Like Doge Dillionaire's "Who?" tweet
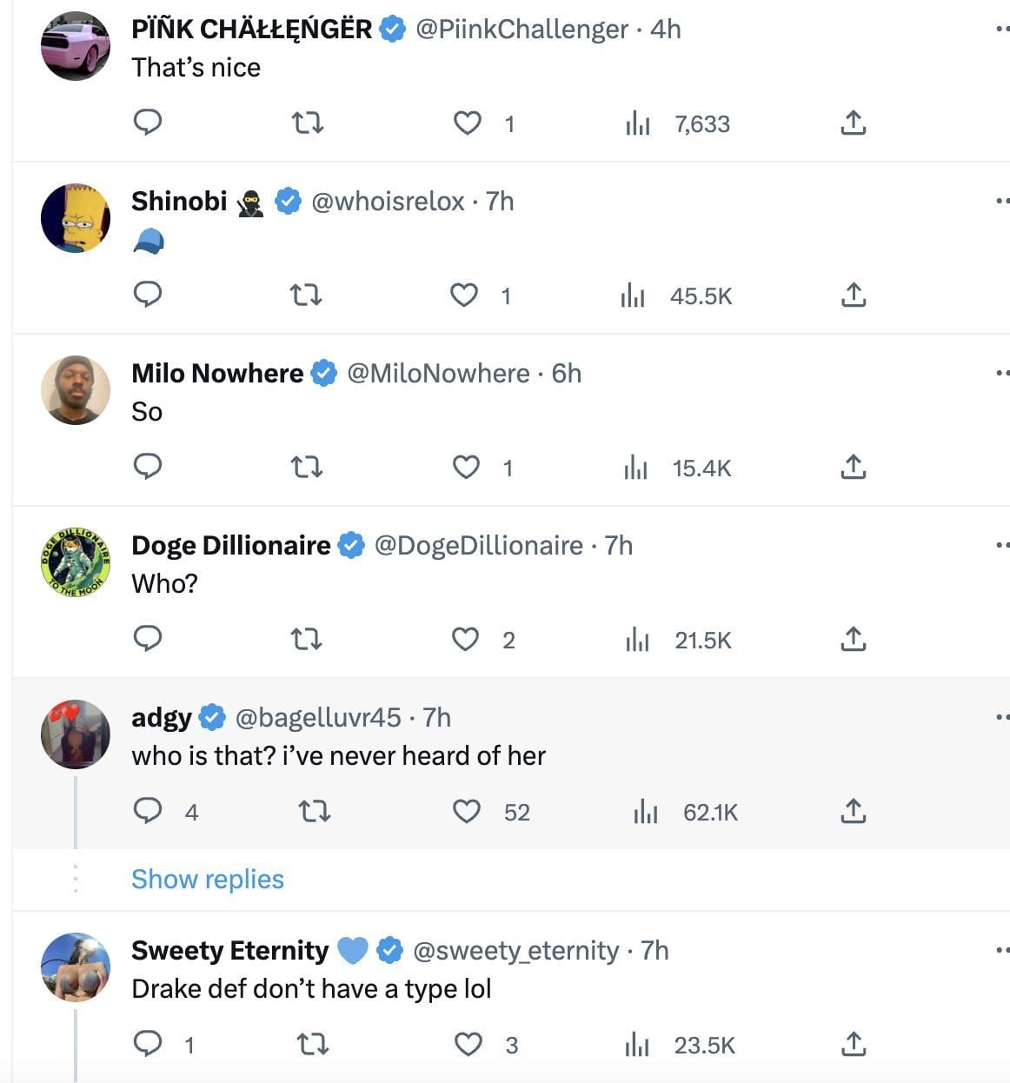 (466, 640)
